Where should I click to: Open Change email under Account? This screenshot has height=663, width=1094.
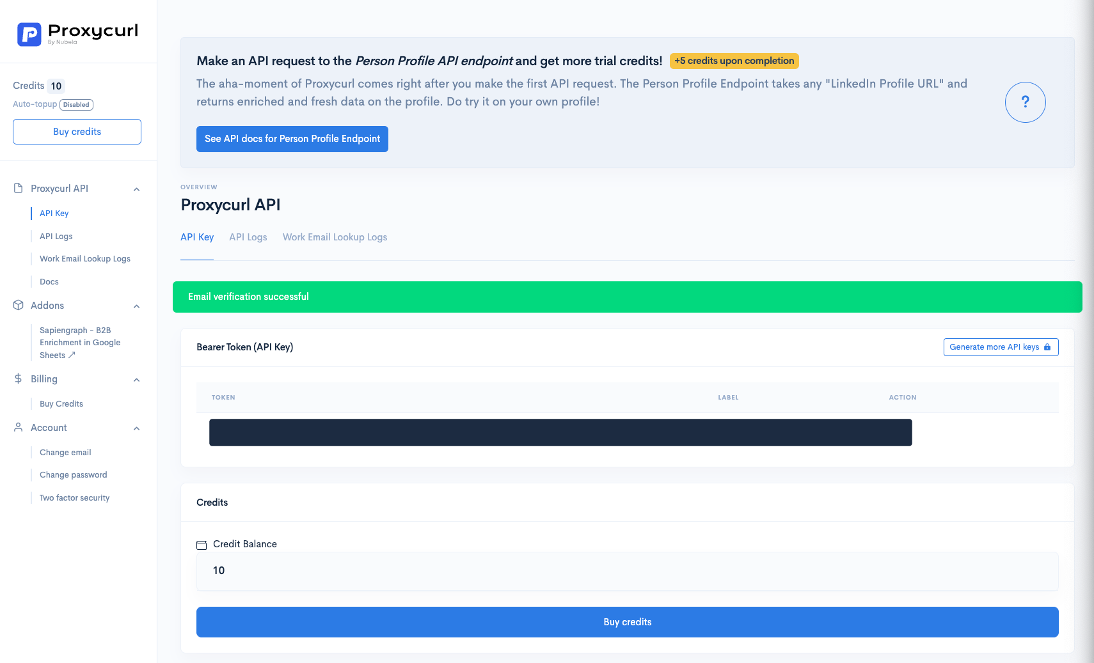tap(65, 453)
